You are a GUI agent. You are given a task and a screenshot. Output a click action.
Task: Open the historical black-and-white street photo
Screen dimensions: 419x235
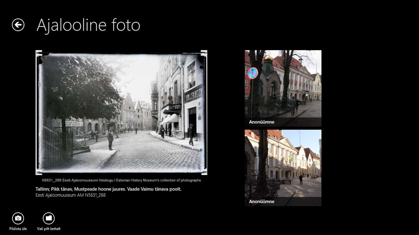[121, 113]
